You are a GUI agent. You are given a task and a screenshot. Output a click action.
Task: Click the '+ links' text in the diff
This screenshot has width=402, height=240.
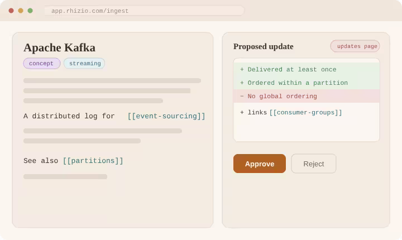[x=253, y=113]
